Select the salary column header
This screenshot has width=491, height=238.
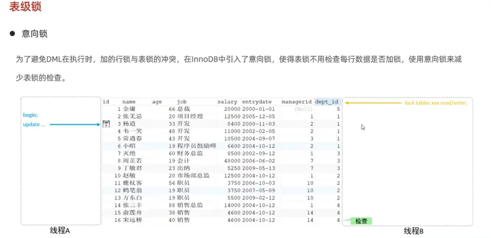[x=228, y=102]
